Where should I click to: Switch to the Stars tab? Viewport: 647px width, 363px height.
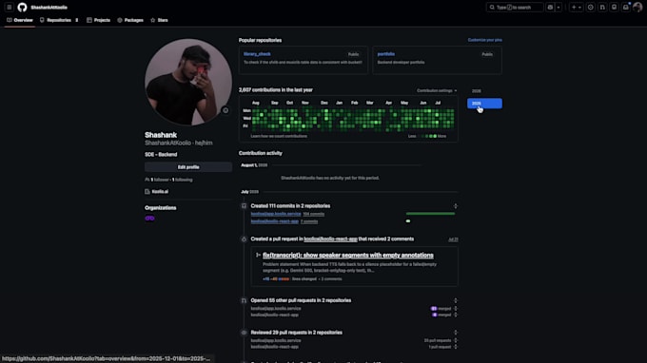[159, 20]
